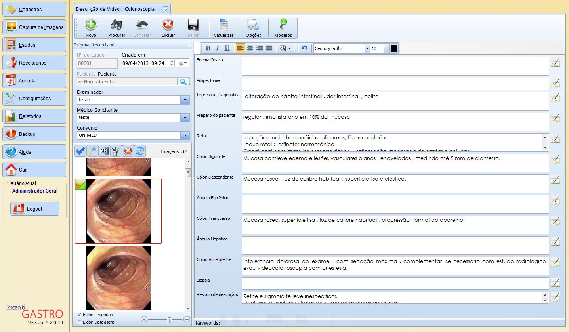Open the Agenda sidebar menu
Image resolution: width=569 pixels, height=332 pixels.
[34, 80]
